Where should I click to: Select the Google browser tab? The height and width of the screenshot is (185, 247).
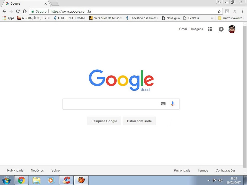click(x=25, y=3)
